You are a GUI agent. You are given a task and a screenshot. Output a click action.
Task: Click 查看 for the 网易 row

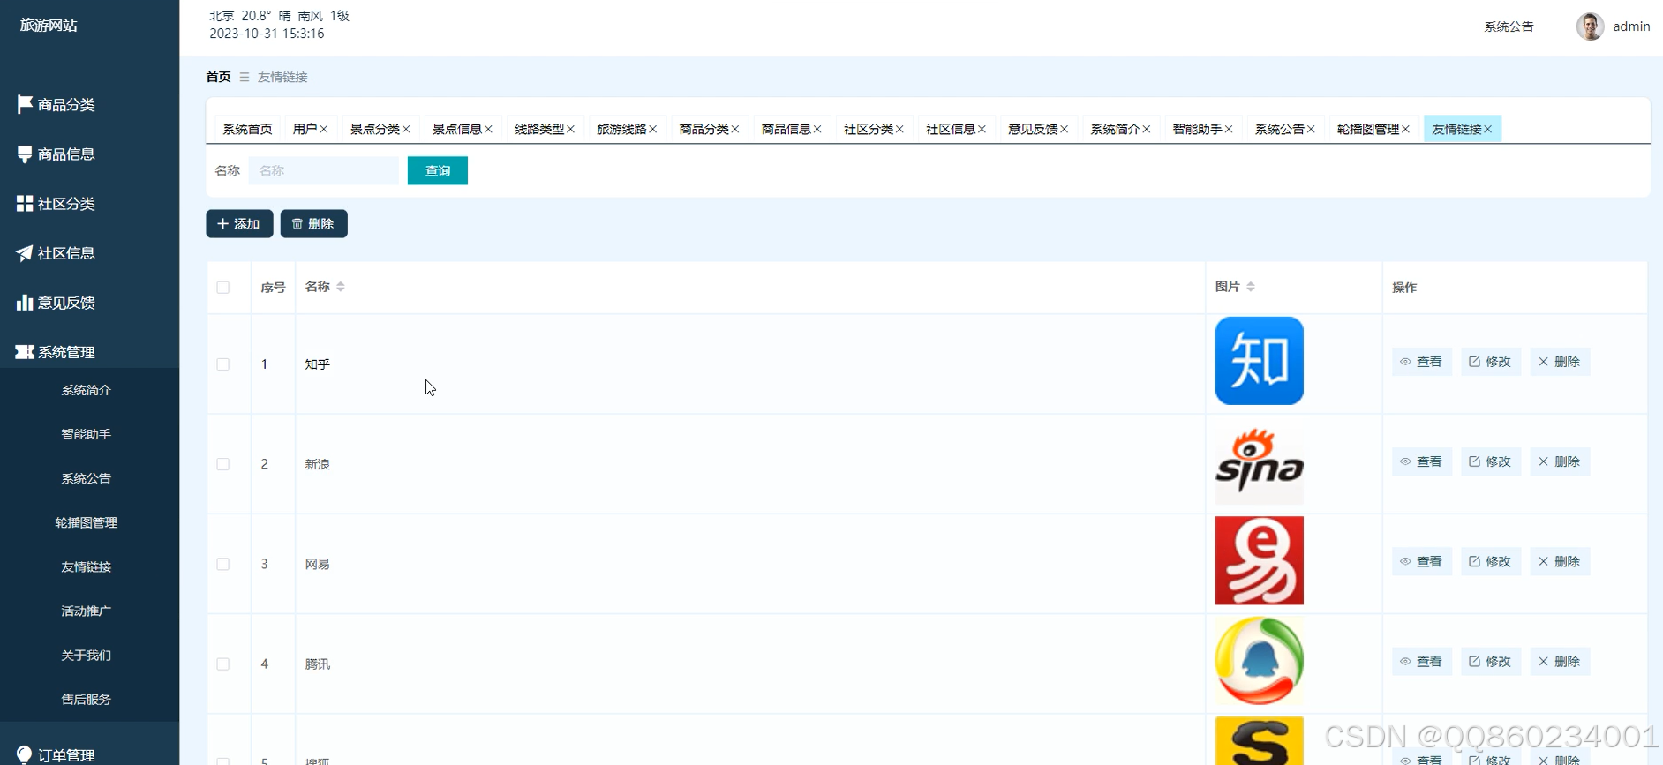click(x=1421, y=561)
